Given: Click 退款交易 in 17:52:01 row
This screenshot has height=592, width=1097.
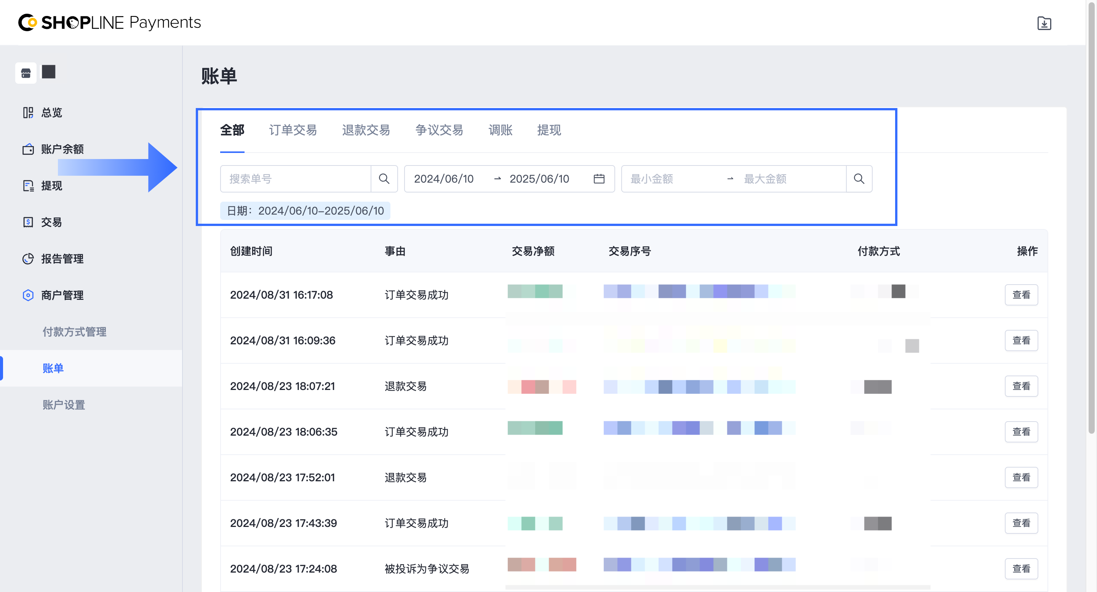Looking at the screenshot, I should click(x=405, y=477).
